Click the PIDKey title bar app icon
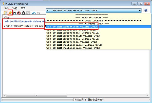 coord(3,4)
